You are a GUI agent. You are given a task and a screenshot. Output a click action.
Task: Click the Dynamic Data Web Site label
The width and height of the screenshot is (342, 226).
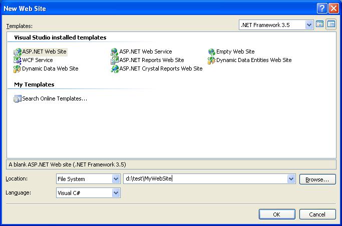click(x=50, y=69)
